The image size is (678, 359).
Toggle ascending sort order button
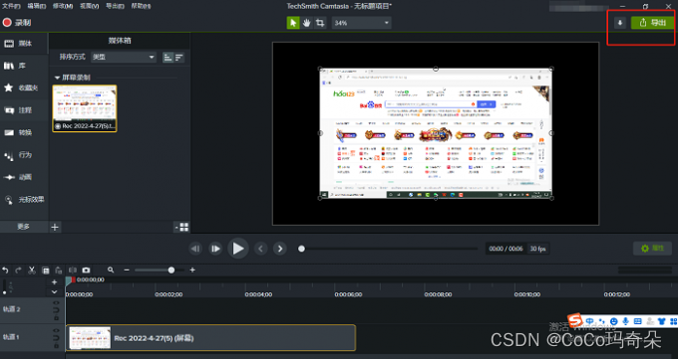click(x=168, y=57)
